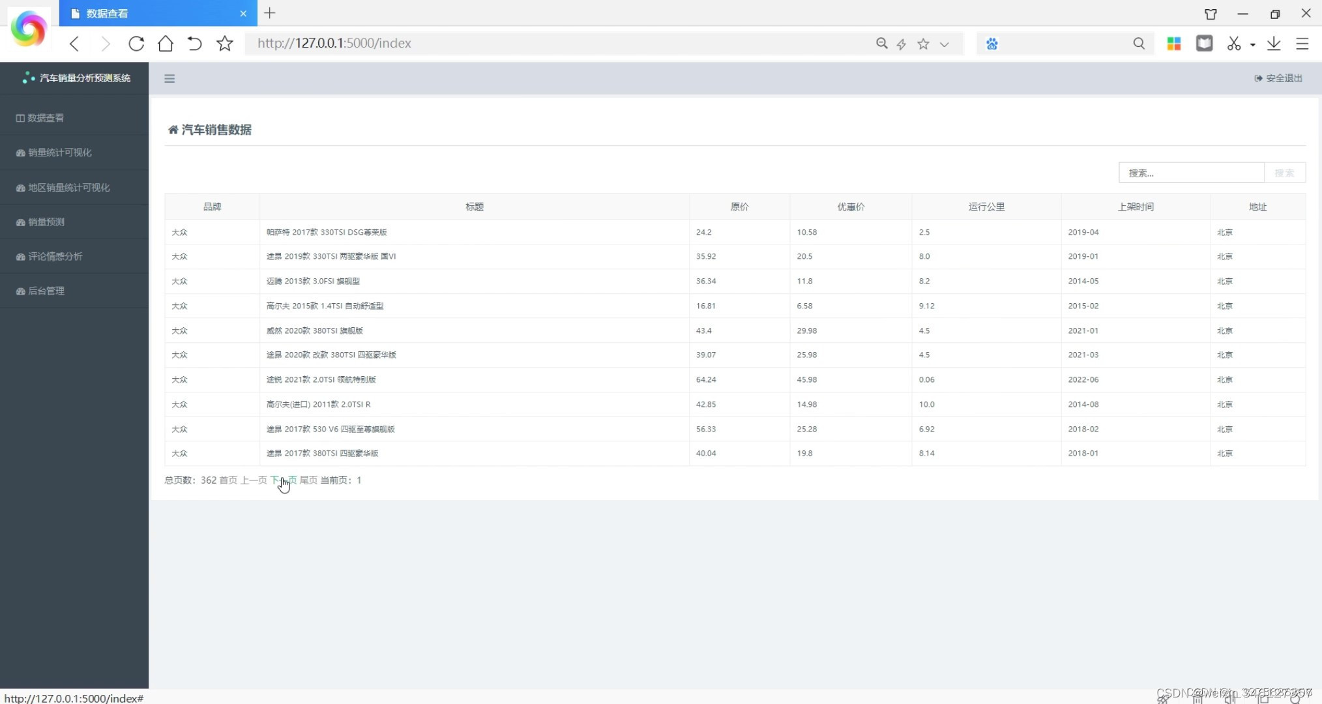The width and height of the screenshot is (1322, 704).
Task: Go to 尾页 last page link
Action: [x=308, y=480]
